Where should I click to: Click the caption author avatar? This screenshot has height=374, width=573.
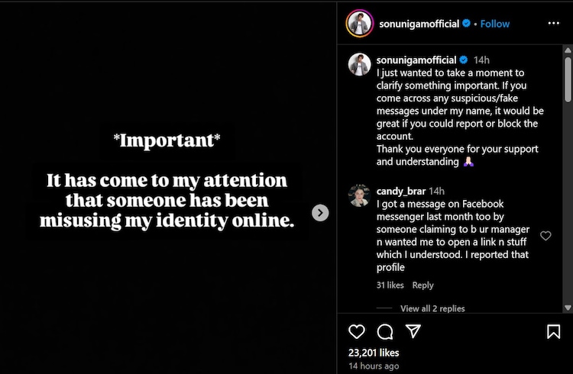pos(359,64)
